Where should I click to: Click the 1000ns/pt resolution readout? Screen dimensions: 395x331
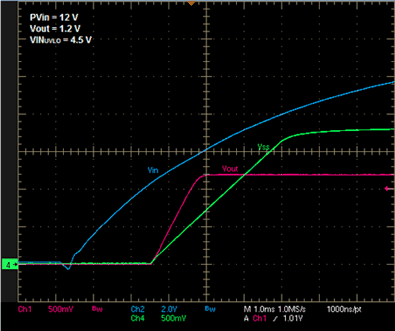346,309
